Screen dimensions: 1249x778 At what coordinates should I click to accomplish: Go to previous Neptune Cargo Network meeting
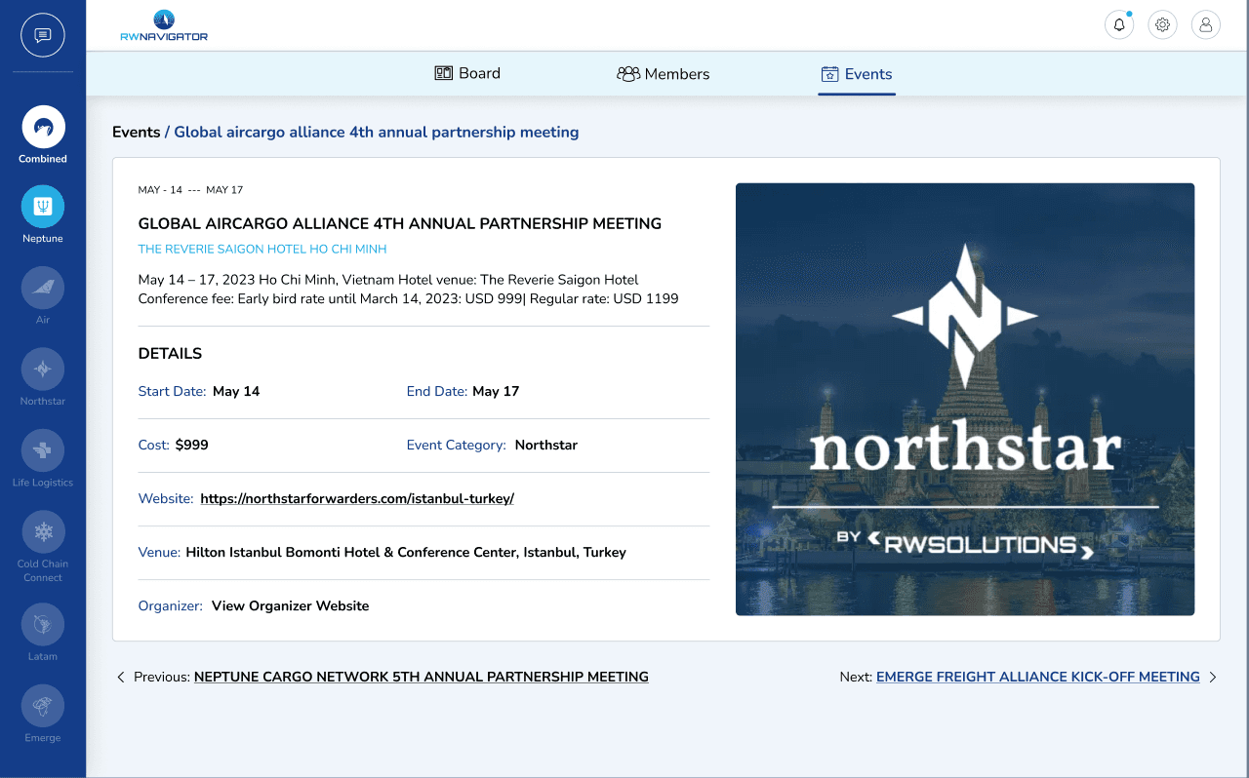tap(422, 677)
